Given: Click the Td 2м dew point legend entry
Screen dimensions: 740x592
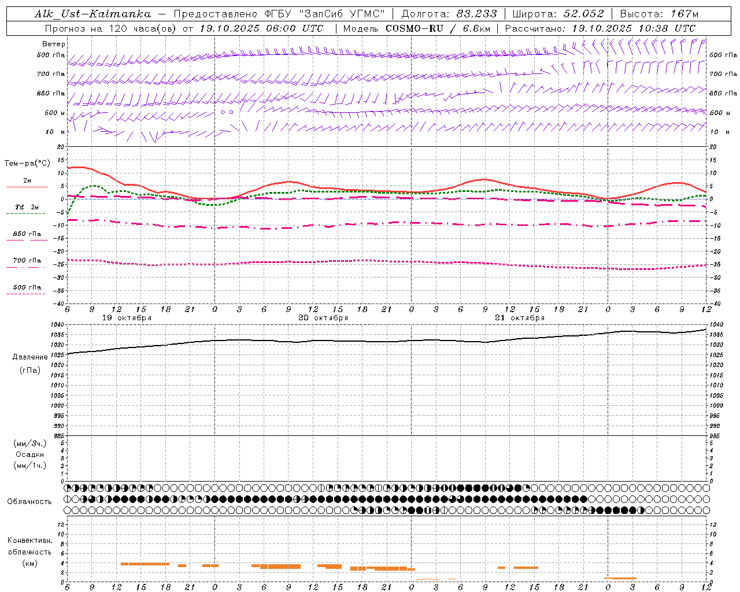Looking at the screenshot, I should [x=27, y=207].
